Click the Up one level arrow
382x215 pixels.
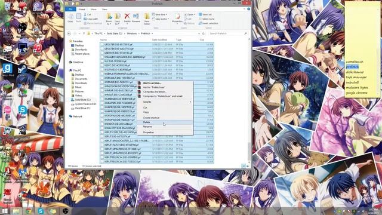coord(84,33)
